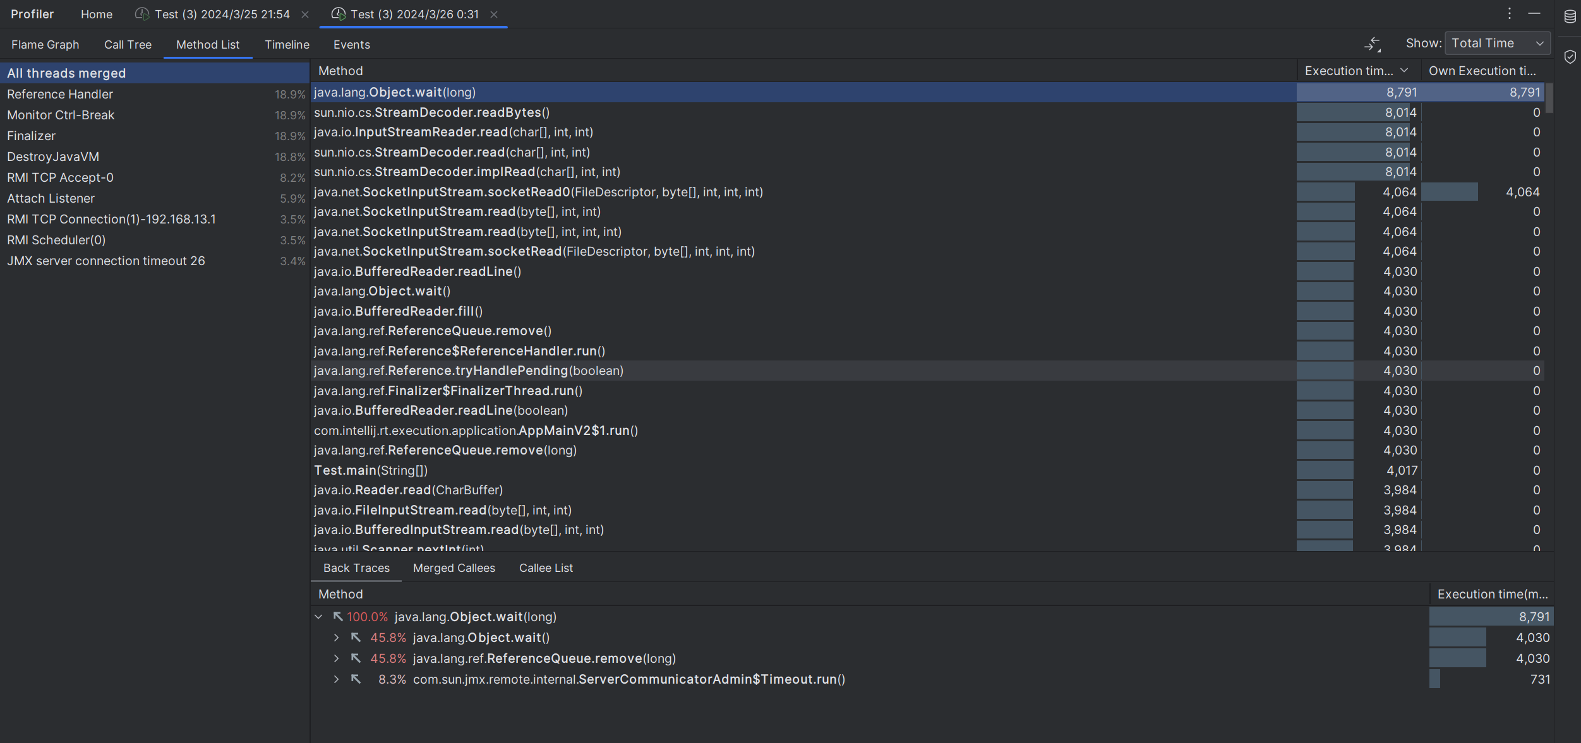Viewport: 1581px width, 743px height.
Task: Sort by Own Execution time column header
Action: 1482,71
